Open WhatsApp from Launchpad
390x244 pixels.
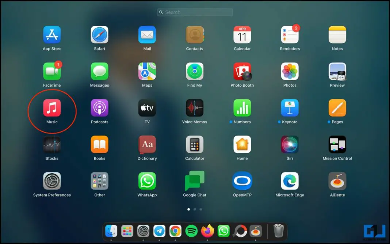[147, 181]
